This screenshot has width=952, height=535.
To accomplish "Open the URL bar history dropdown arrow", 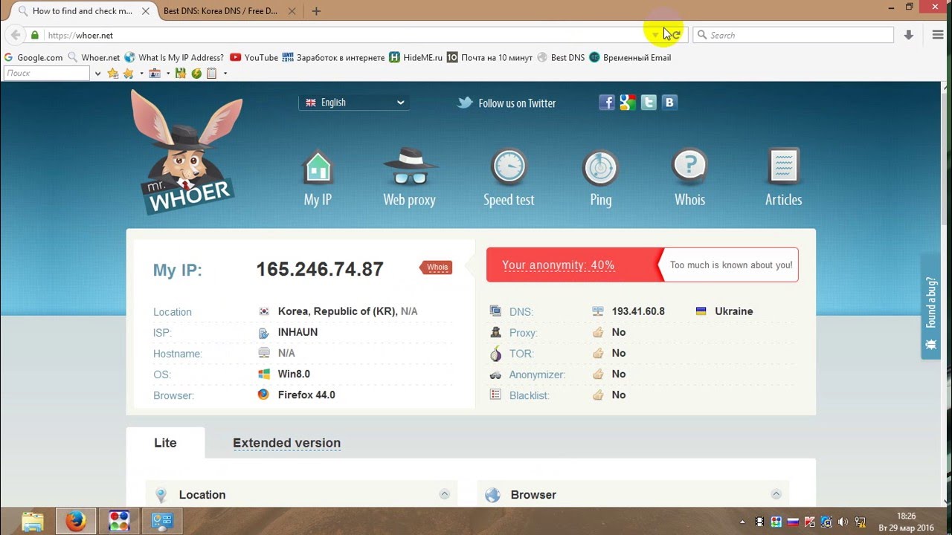I will pos(655,35).
